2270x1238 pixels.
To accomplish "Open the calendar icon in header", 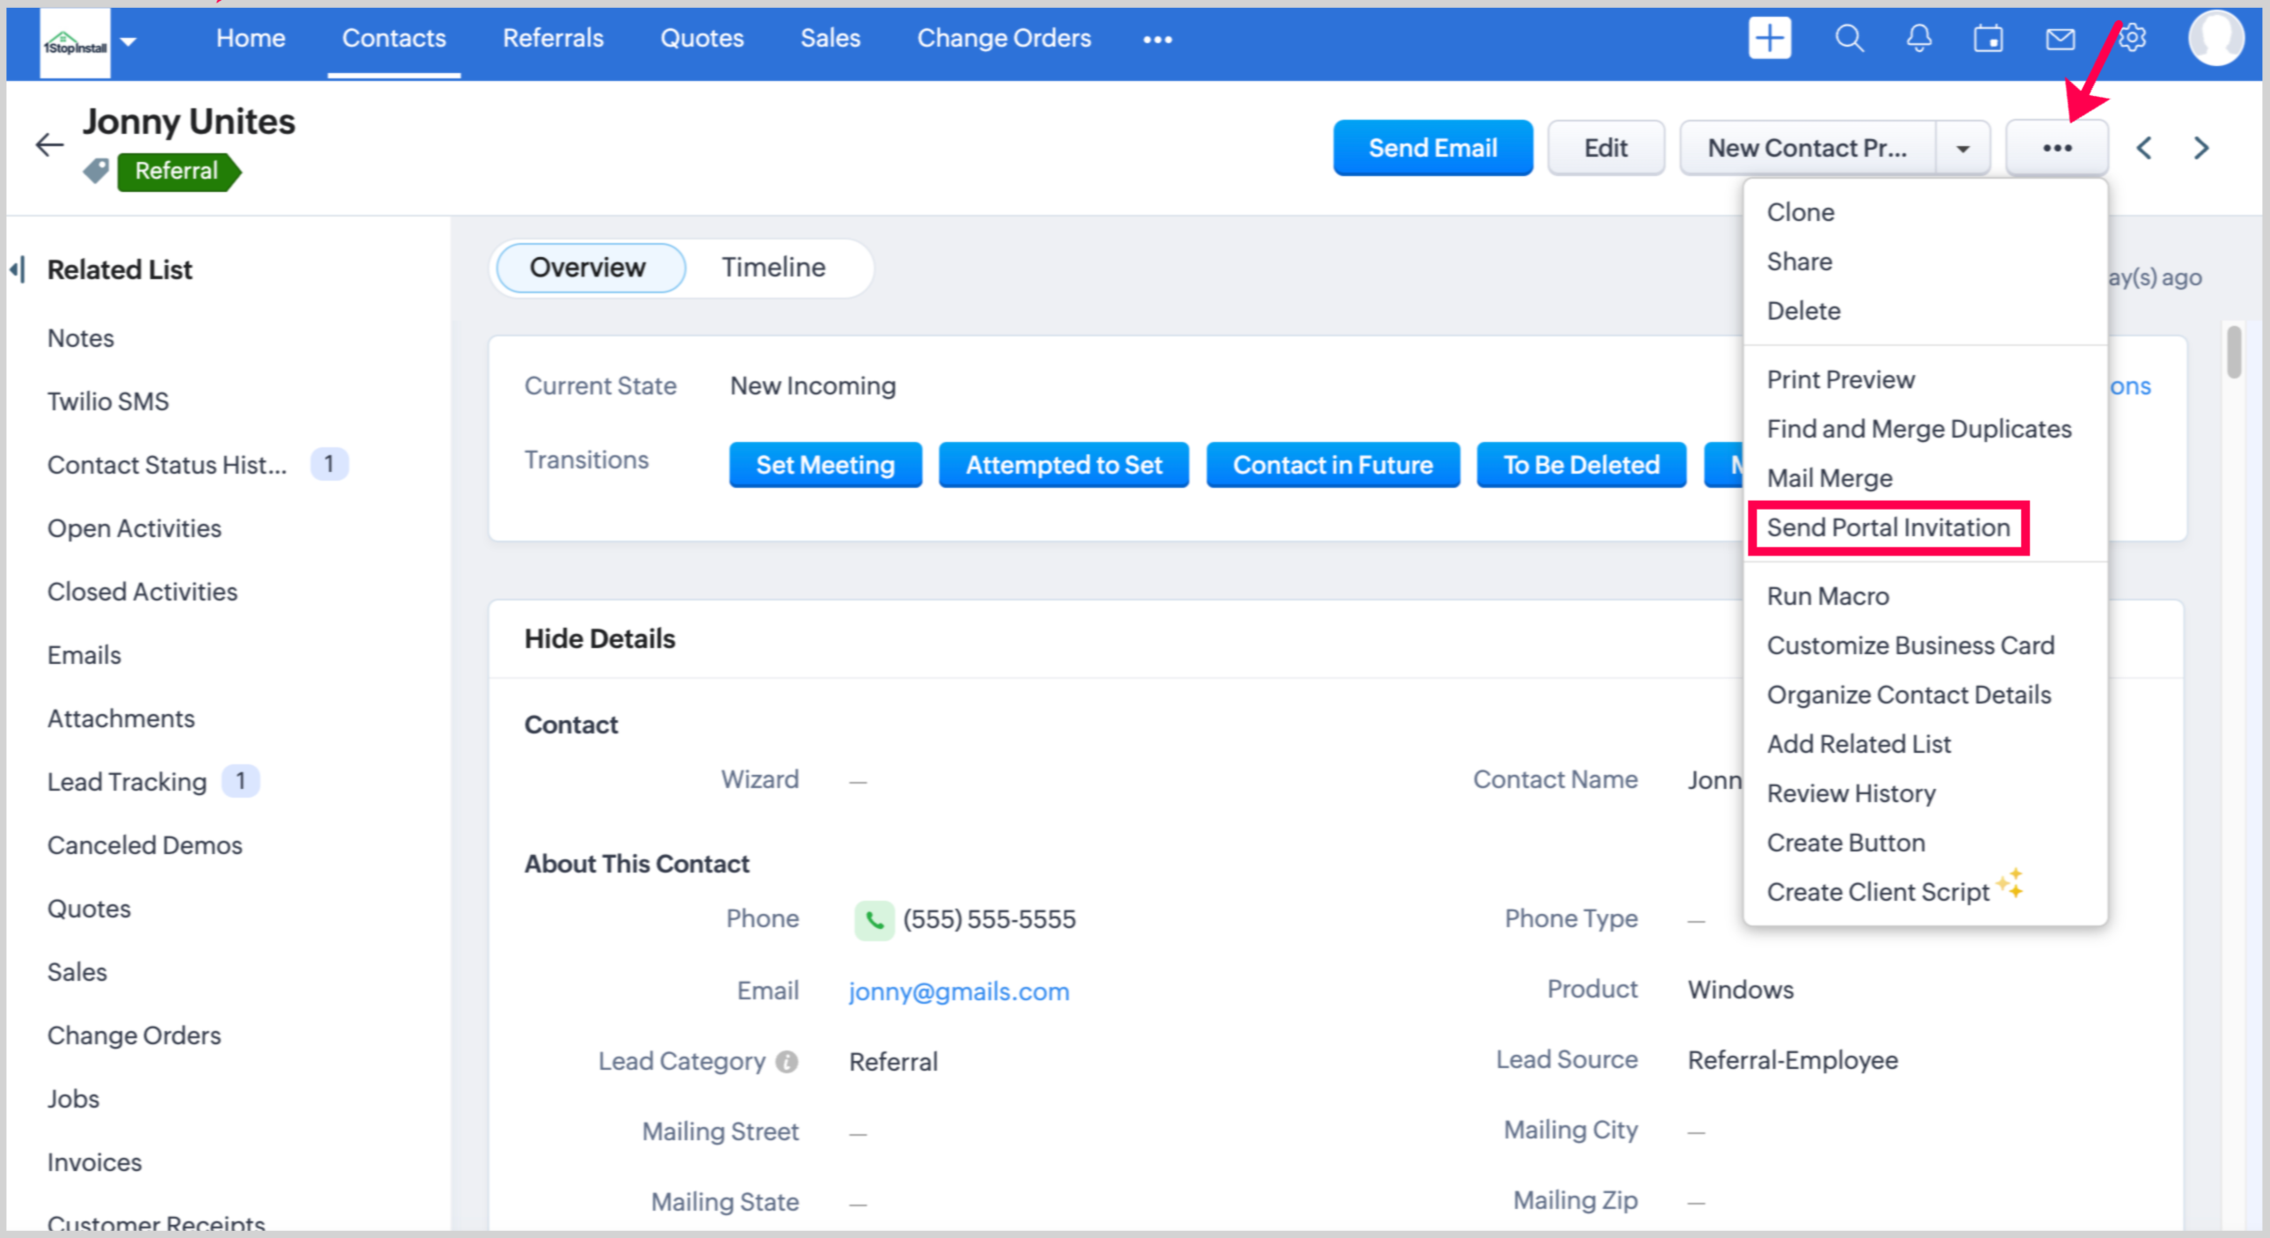I will [1988, 39].
